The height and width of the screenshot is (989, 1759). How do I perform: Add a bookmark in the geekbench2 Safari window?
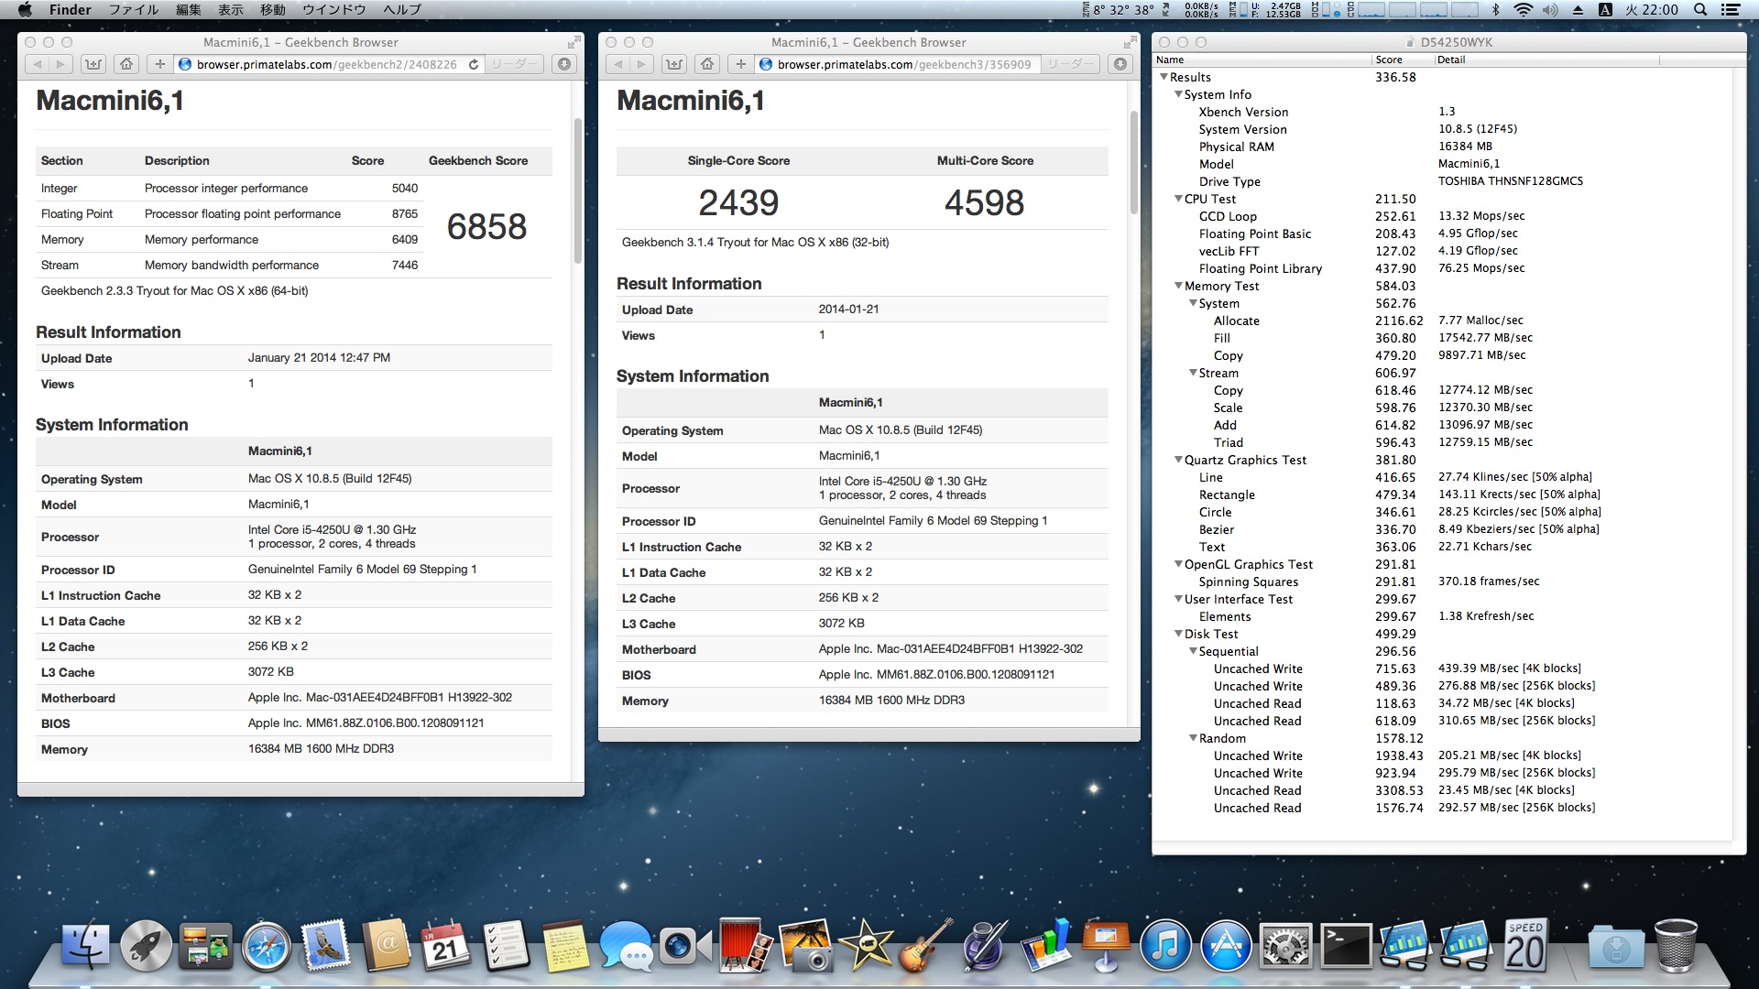(x=159, y=64)
